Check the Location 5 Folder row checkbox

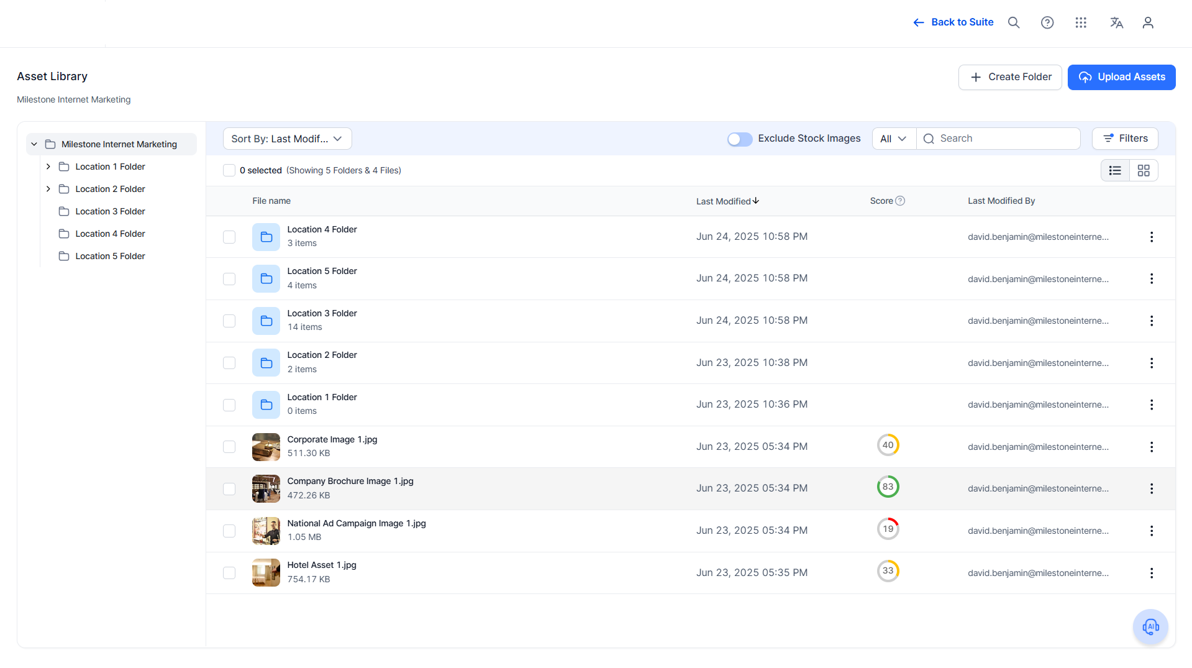click(229, 279)
